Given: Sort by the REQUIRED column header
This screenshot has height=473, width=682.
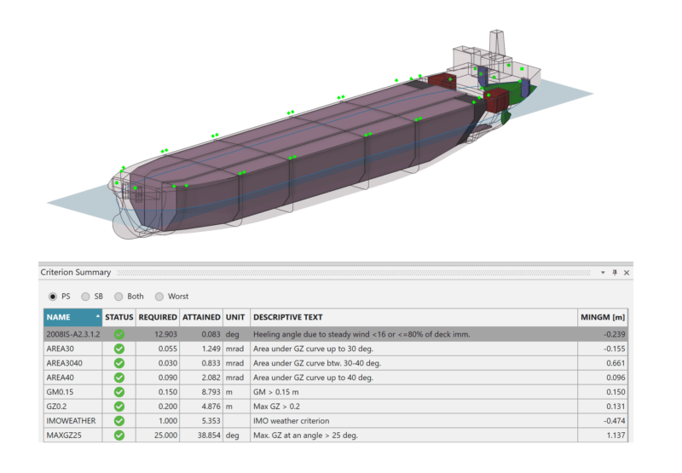Looking at the screenshot, I should click(158, 317).
